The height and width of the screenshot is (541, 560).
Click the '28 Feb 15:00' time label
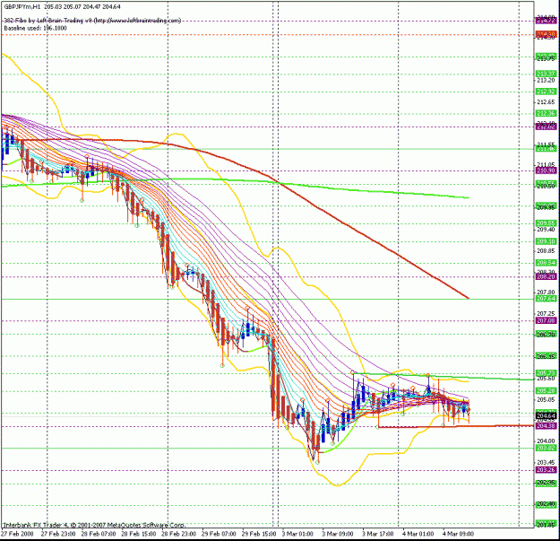click(139, 534)
